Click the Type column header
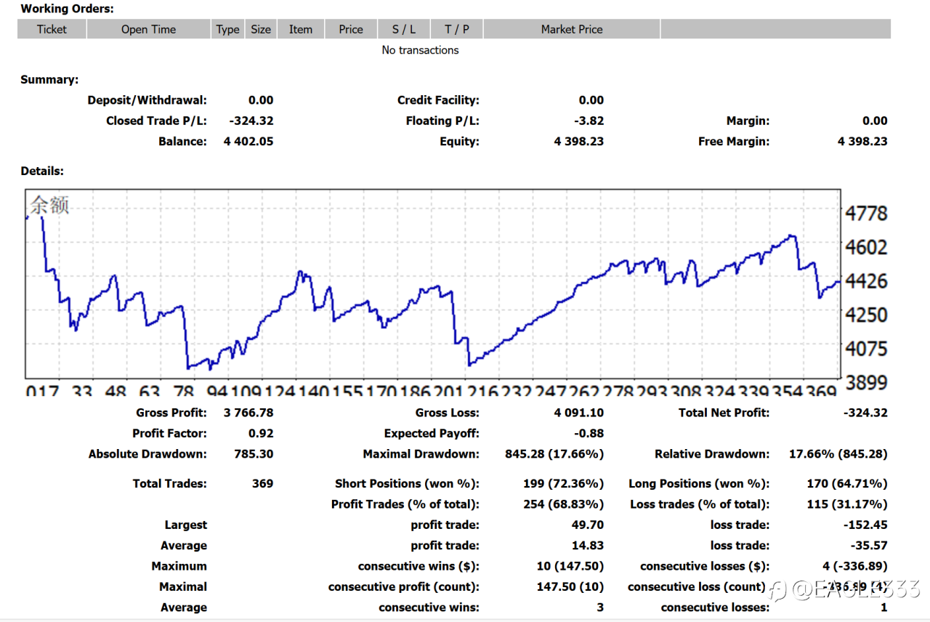Screen dimensions: 930x622 click(x=227, y=29)
